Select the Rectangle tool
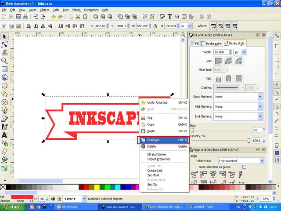 coord(4,69)
